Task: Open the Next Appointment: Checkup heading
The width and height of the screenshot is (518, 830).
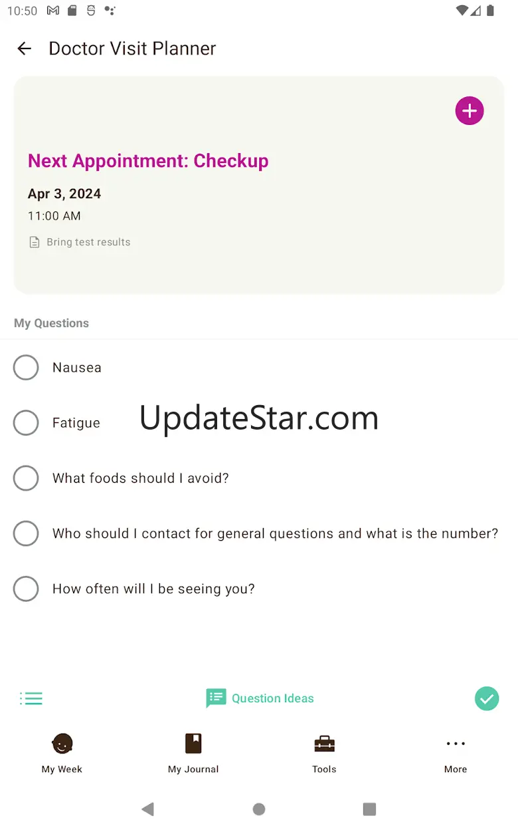Action: coord(148,161)
